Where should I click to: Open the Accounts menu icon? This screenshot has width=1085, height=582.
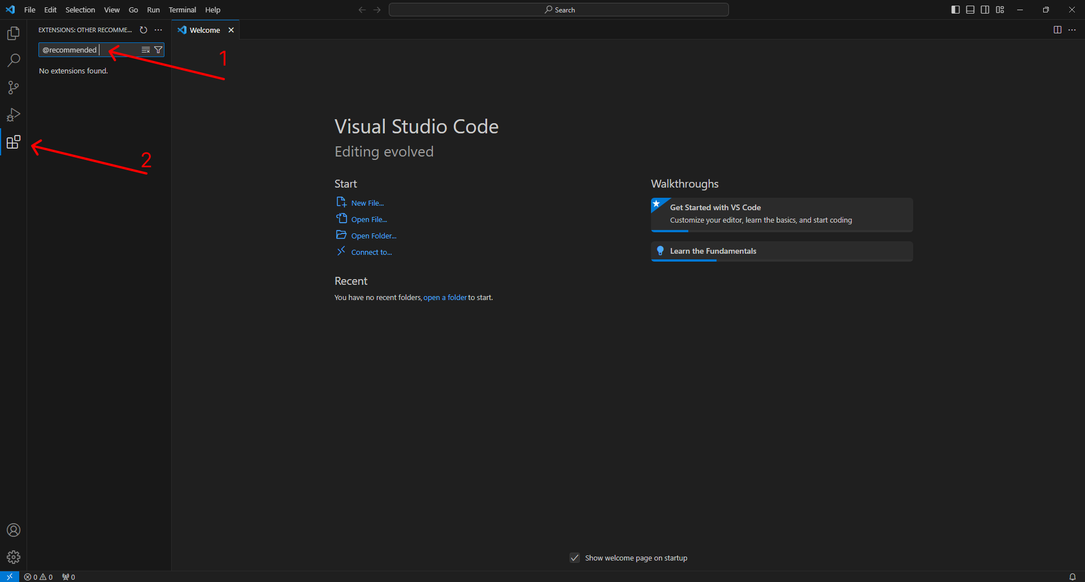click(14, 530)
